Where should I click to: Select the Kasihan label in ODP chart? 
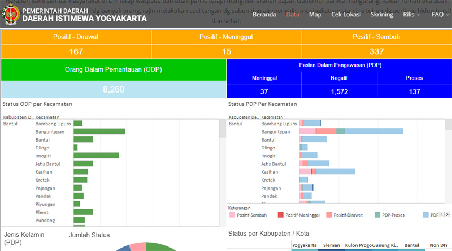click(44, 172)
